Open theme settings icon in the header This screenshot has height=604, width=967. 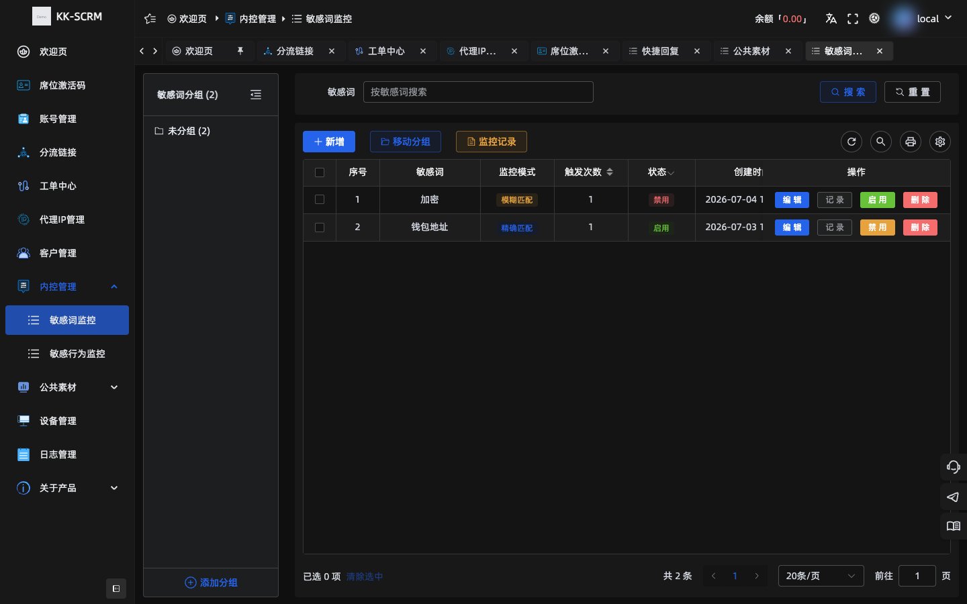[x=874, y=19]
